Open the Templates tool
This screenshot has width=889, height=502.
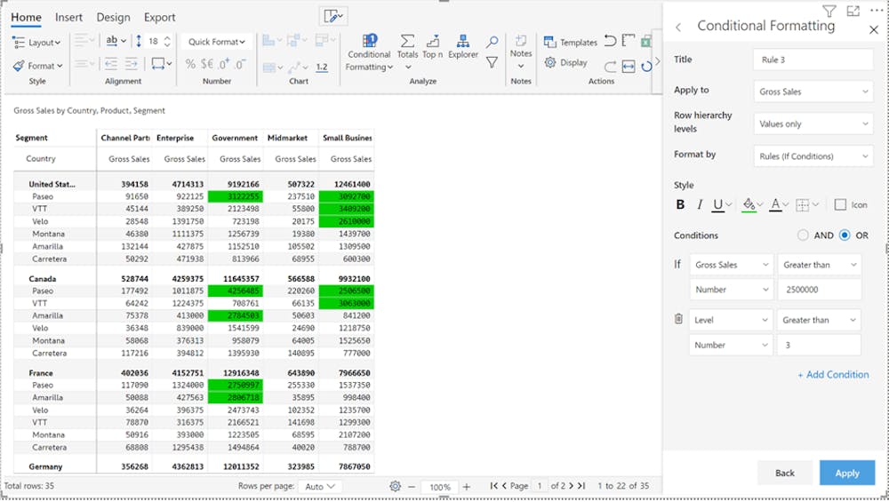point(570,42)
